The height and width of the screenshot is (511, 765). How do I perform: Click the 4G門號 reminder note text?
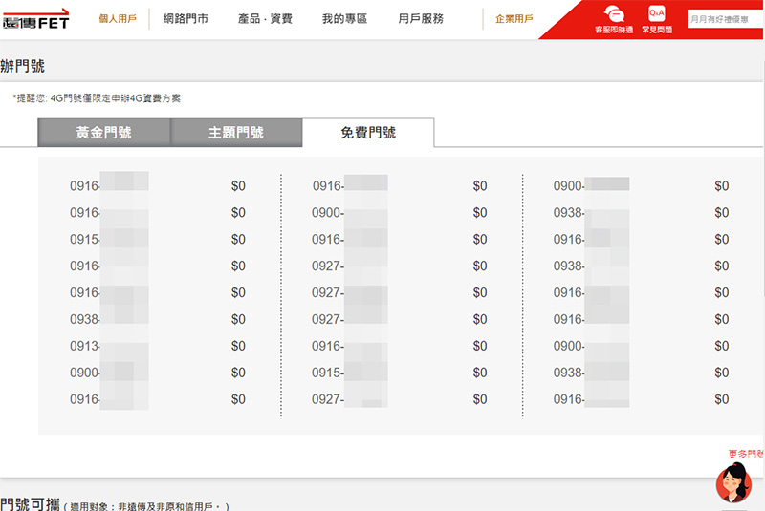pos(97,98)
